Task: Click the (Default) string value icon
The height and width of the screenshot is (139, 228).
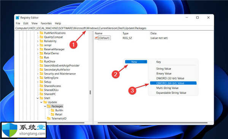Action: click(x=97, y=38)
